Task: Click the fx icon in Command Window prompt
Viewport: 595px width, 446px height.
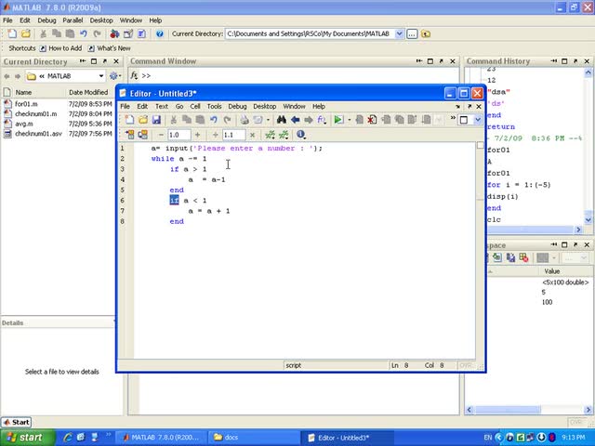Action: pos(134,75)
